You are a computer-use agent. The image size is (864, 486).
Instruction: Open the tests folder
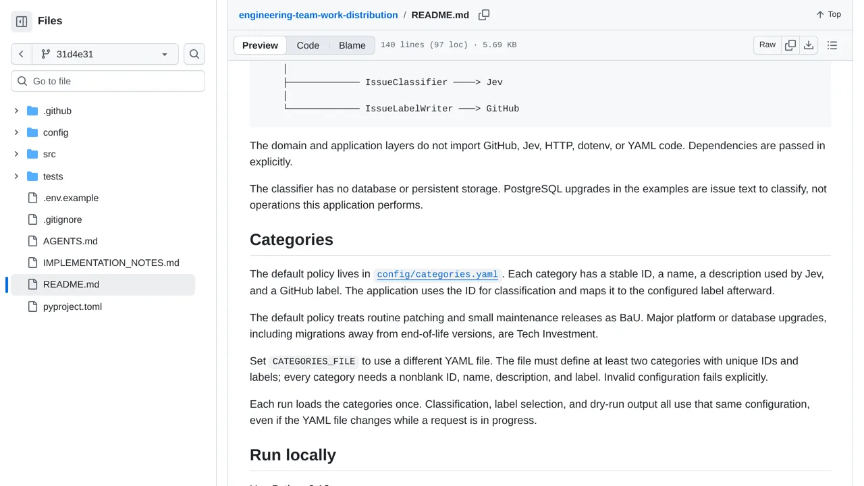click(53, 176)
